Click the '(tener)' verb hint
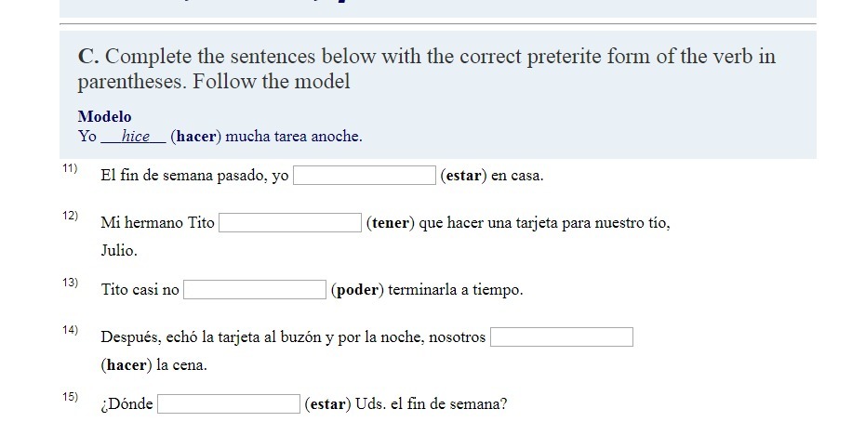The height and width of the screenshot is (422, 865). (x=390, y=223)
